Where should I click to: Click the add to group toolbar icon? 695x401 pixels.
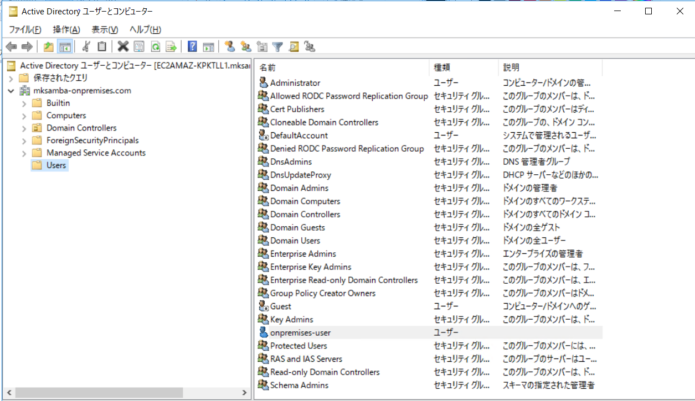[310, 46]
